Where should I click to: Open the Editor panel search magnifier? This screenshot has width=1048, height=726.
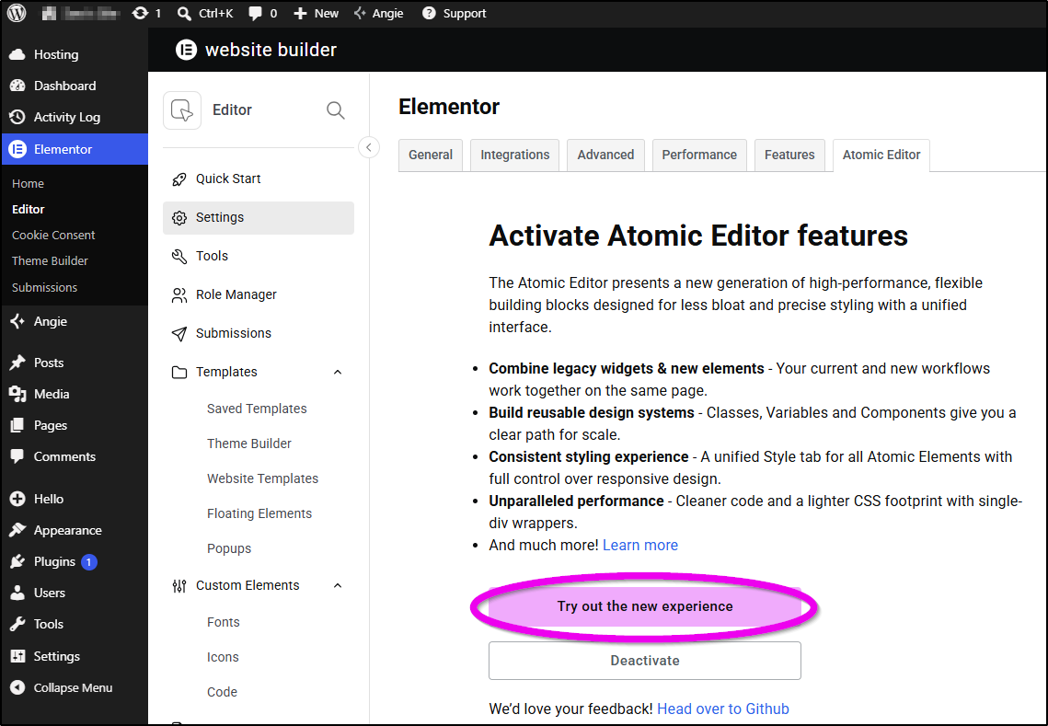pyautogui.click(x=336, y=110)
